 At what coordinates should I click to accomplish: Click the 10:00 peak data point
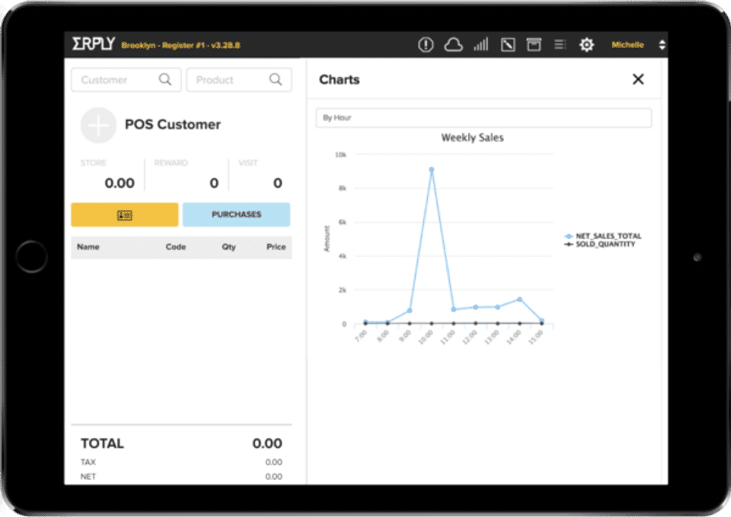click(x=431, y=170)
